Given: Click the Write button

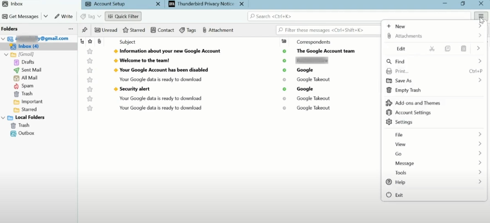Looking at the screenshot, I should (x=64, y=16).
